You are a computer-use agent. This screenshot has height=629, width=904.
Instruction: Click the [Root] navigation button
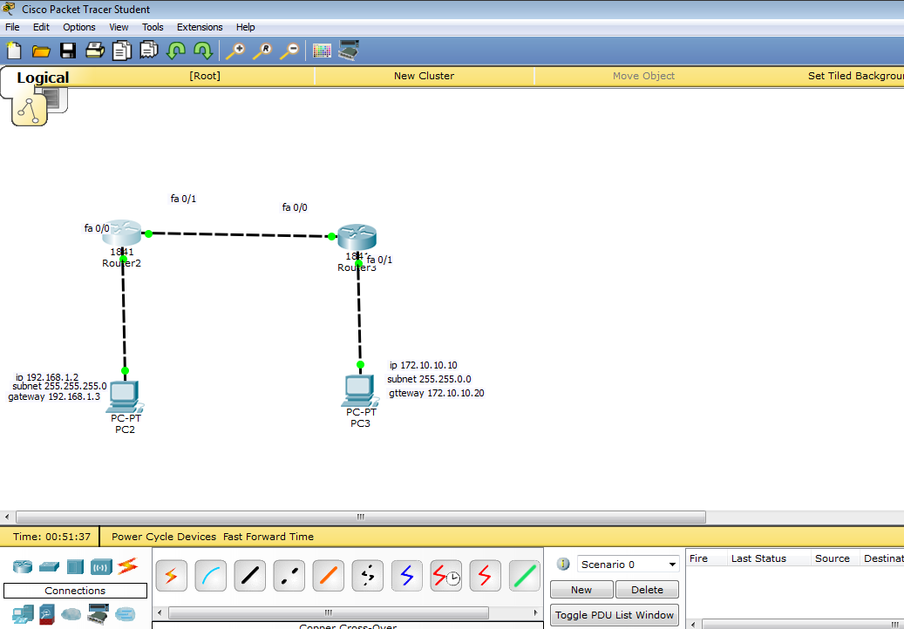click(205, 76)
